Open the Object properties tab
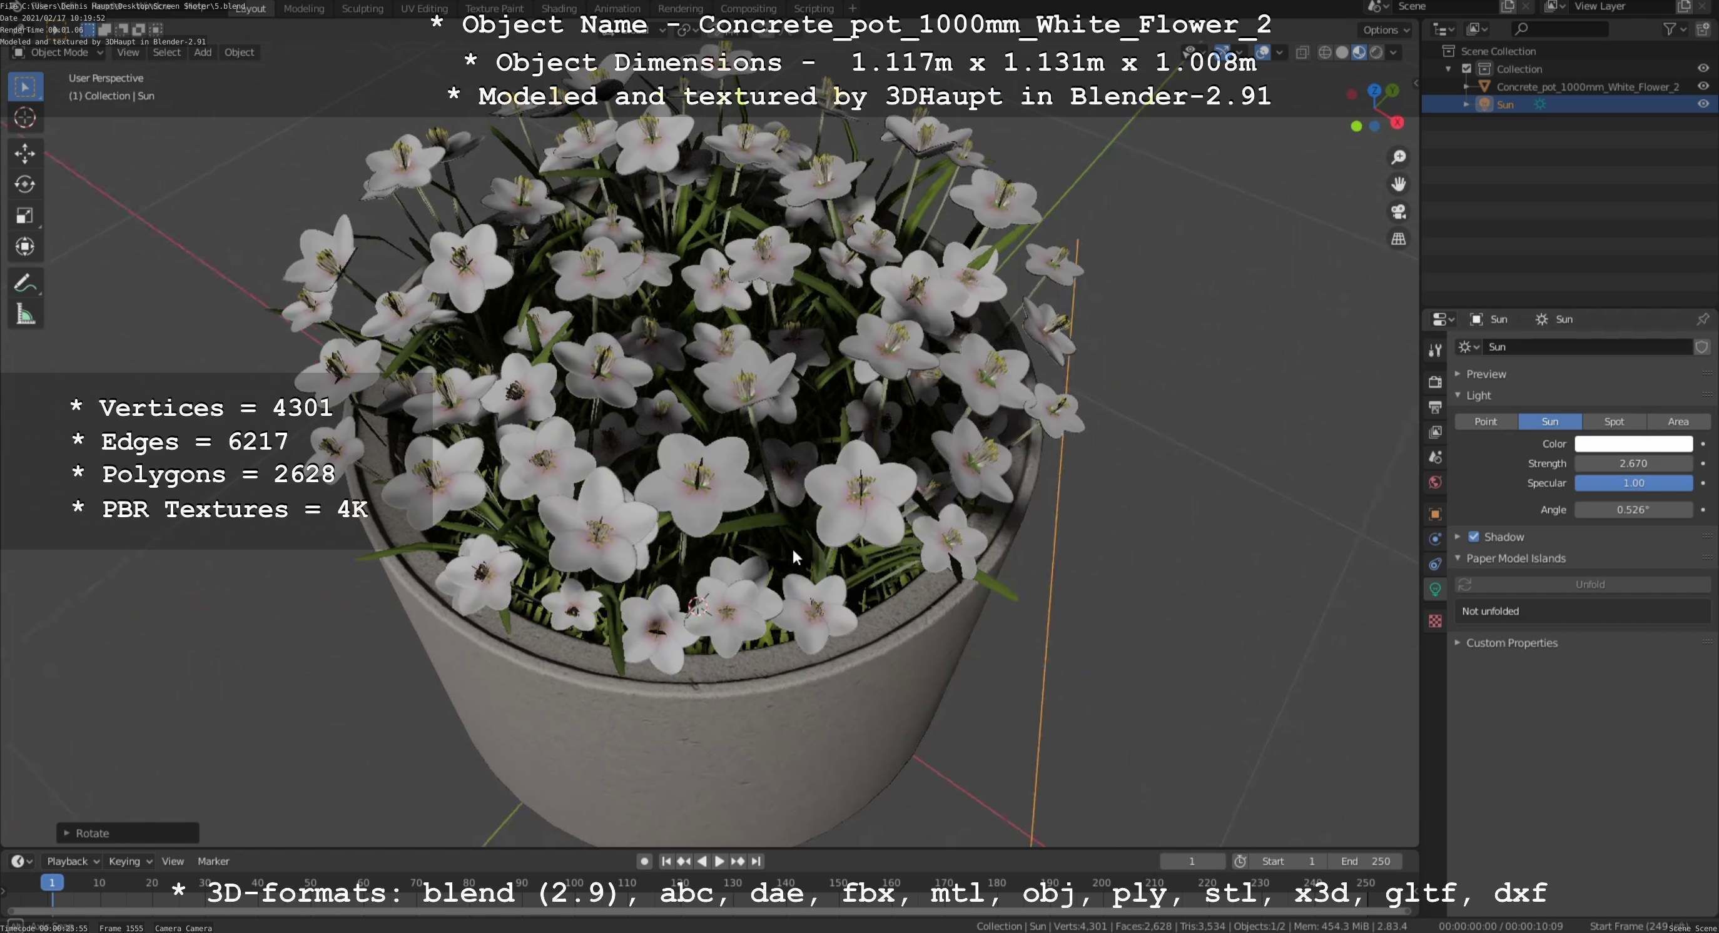This screenshot has width=1719, height=933. [x=1435, y=514]
